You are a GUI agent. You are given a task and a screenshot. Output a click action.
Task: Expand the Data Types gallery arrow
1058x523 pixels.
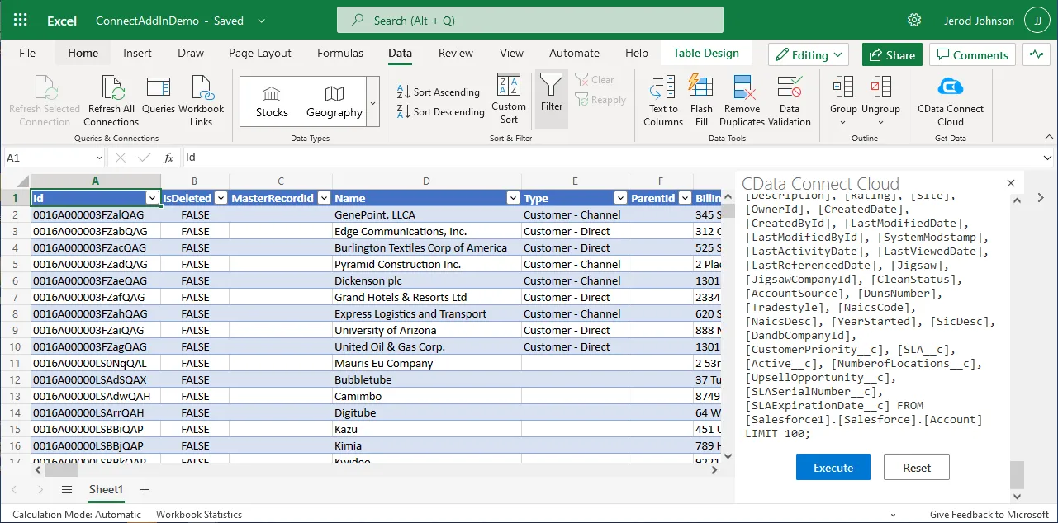372,102
